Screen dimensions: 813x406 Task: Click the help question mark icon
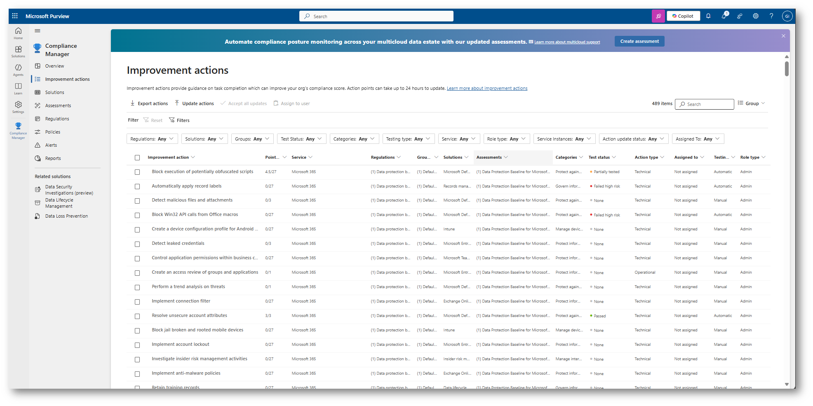coord(771,16)
